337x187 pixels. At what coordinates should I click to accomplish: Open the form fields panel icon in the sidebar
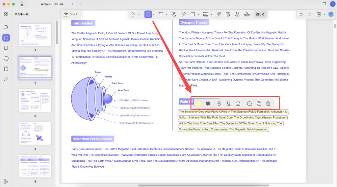[6, 69]
